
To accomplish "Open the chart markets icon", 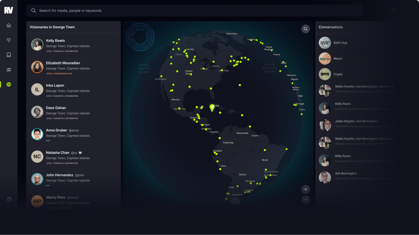I will click(x=9, y=70).
